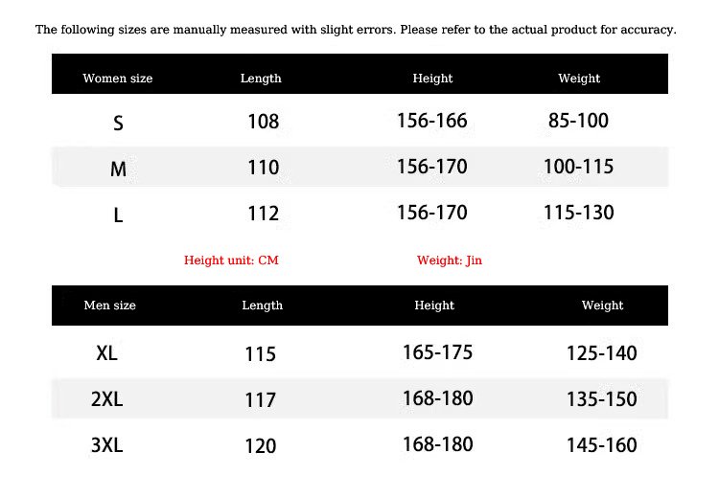This screenshot has width=719, height=498.
Task: Click the Women size column header
Action: (117, 79)
